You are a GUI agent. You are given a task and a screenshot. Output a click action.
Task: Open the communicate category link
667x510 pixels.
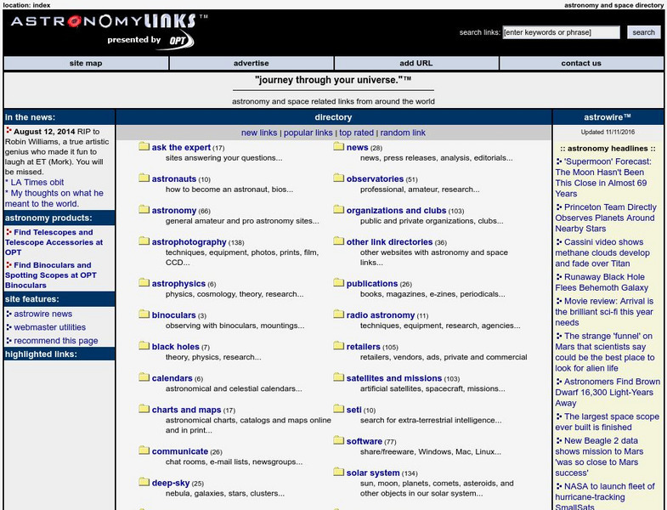180,451
